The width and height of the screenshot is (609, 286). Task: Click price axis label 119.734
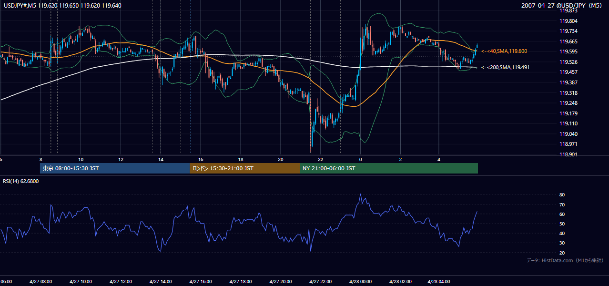(568, 31)
